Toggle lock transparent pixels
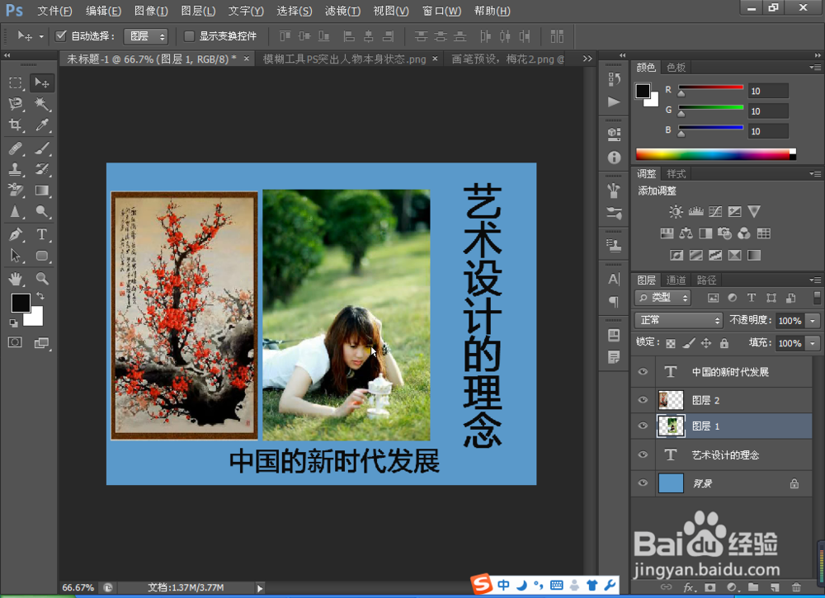The image size is (825, 598). tap(670, 343)
